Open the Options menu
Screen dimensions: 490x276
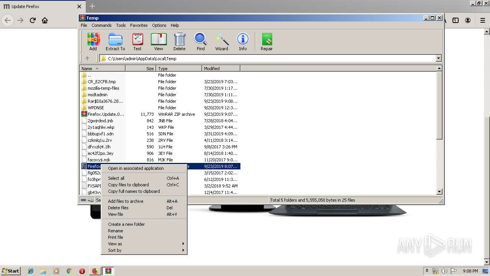point(159,25)
